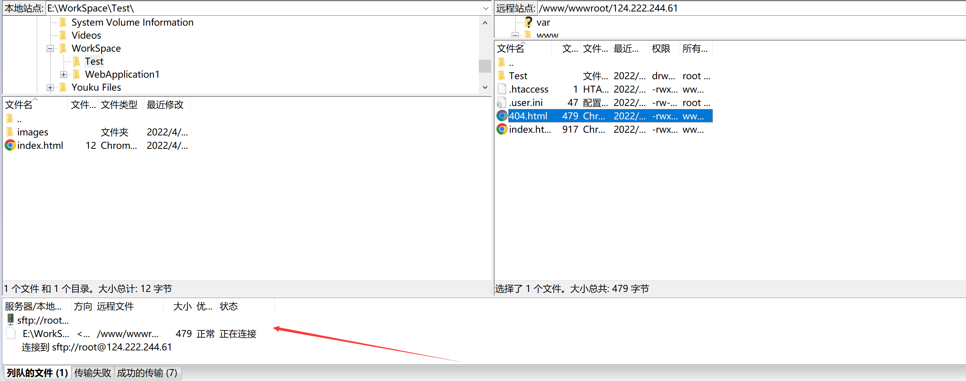Click the 状态 queue column header
Viewport: 966px width, 381px height.
(246, 306)
